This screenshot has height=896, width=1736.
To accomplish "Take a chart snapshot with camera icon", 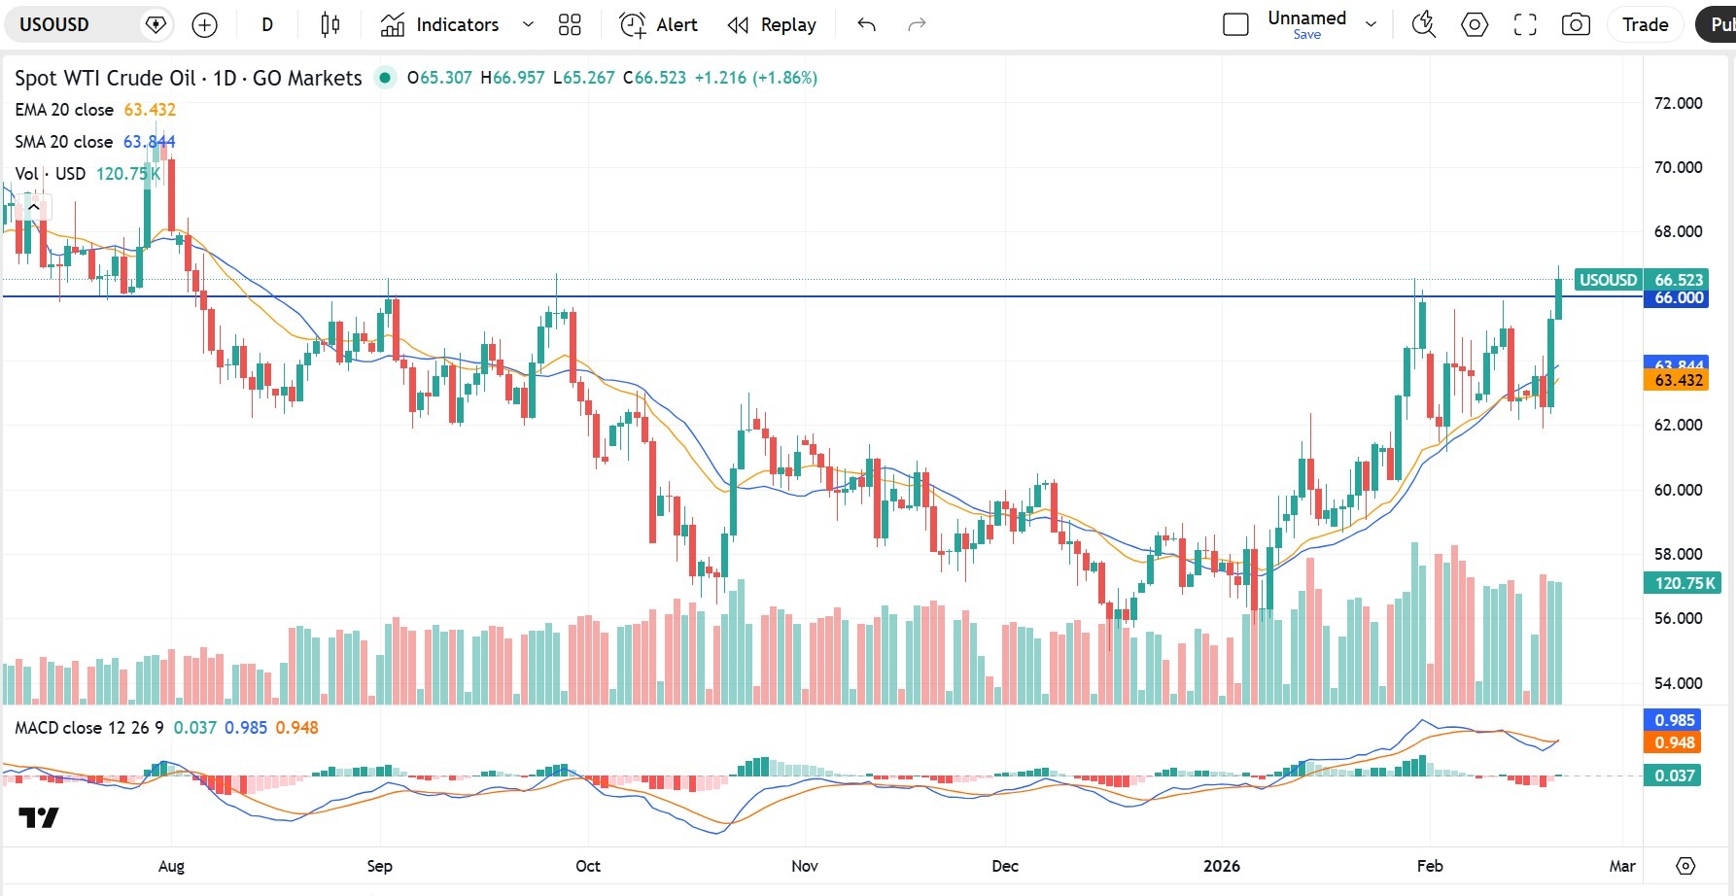I will [1576, 25].
